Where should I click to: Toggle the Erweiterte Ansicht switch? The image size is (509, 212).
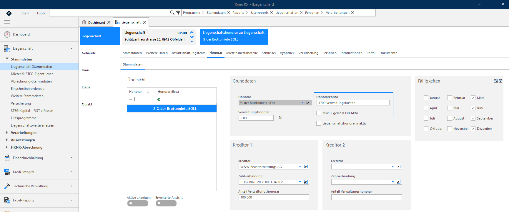[166, 203]
